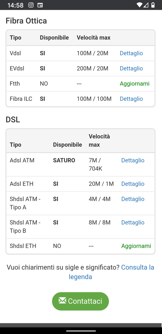The width and height of the screenshot is (162, 334).
Task: Click the envelope icon on Contattaci button
Action: click(62, 300)
